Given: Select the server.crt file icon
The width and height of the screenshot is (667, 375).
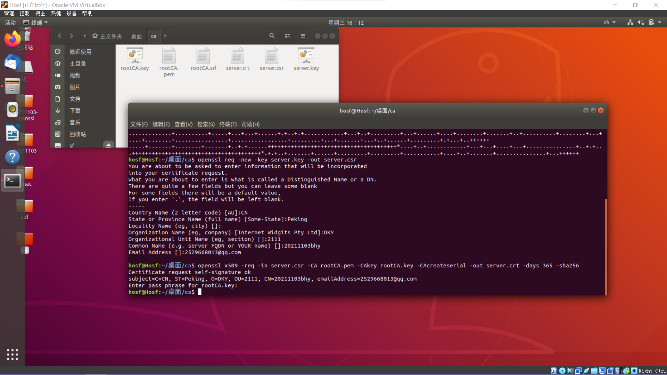Looking at the screenshot, I should point(238,56).
